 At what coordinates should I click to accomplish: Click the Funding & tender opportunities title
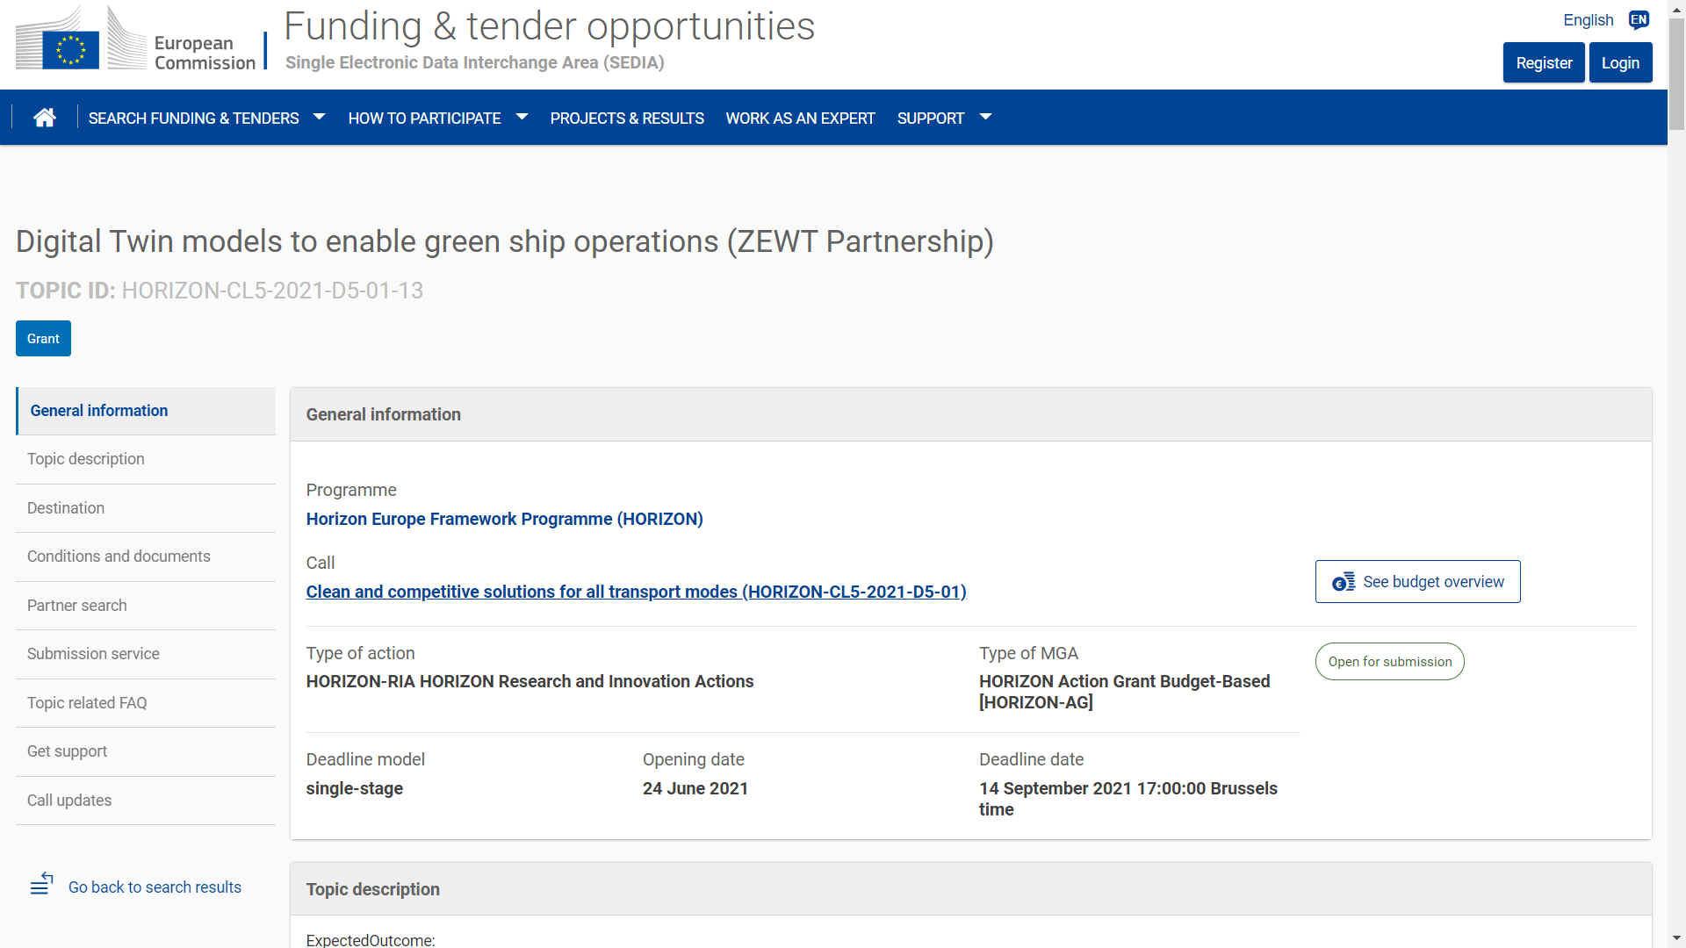click(549, 26)
